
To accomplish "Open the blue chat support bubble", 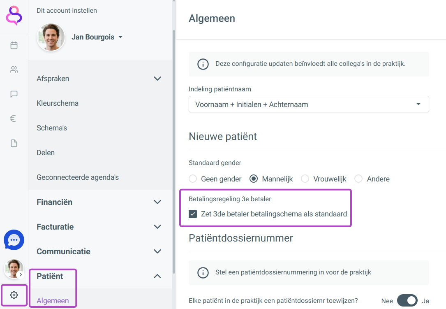I will coord(14,240).
